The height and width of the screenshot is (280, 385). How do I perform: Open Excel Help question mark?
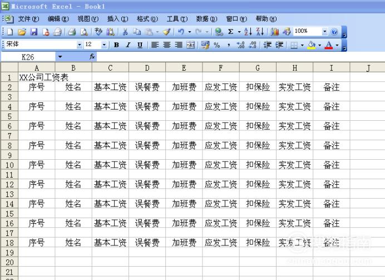point(334,32)
